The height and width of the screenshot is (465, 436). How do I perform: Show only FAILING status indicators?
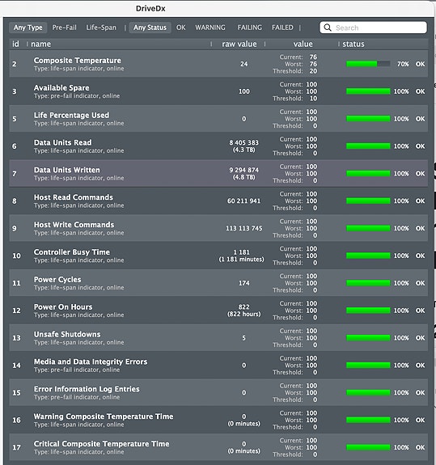(249, 27)
